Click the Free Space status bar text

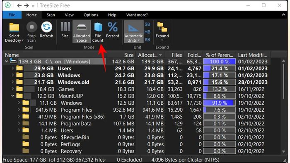tap(38, 160)
